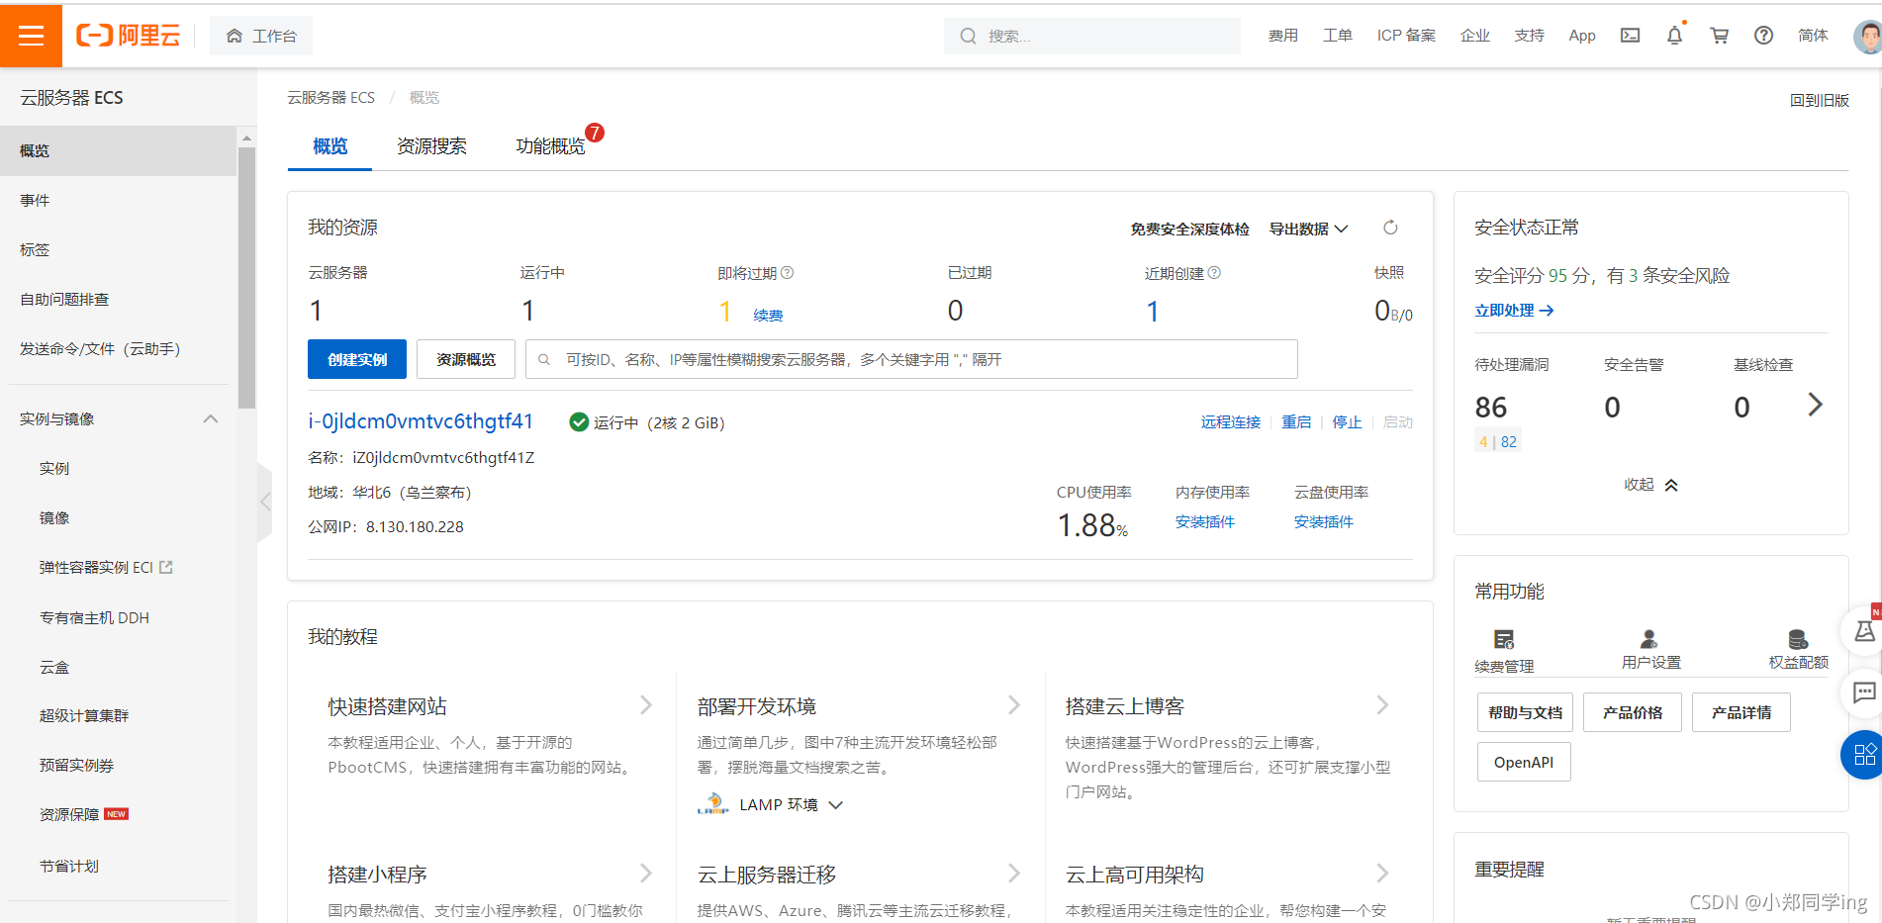Image resolution: width=1882 pixels, height=923 pixels.
Task: Click the 创建实例 button
Action: [x=357, y=359]
